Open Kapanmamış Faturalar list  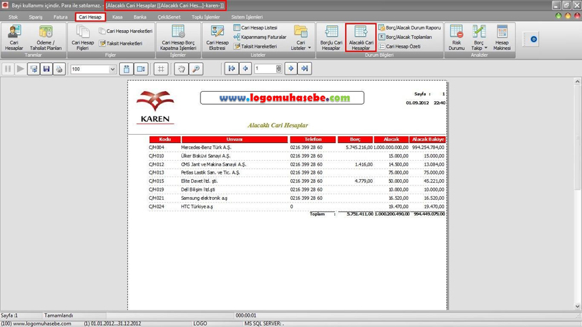[x=260, y=37]
